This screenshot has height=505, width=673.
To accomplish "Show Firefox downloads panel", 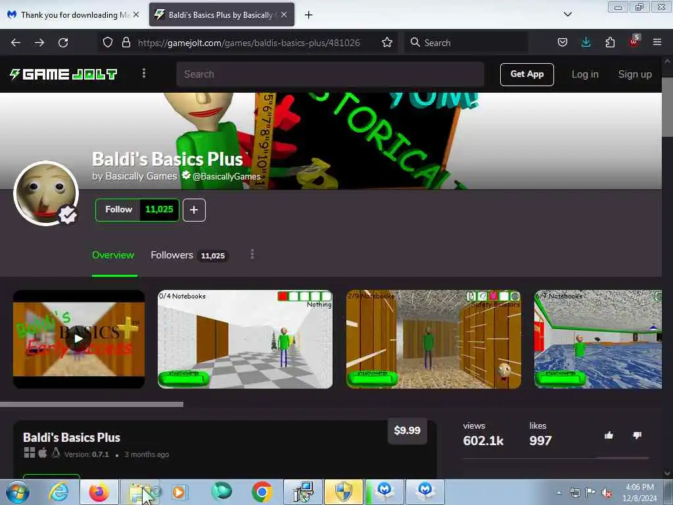I will (586, 42).
